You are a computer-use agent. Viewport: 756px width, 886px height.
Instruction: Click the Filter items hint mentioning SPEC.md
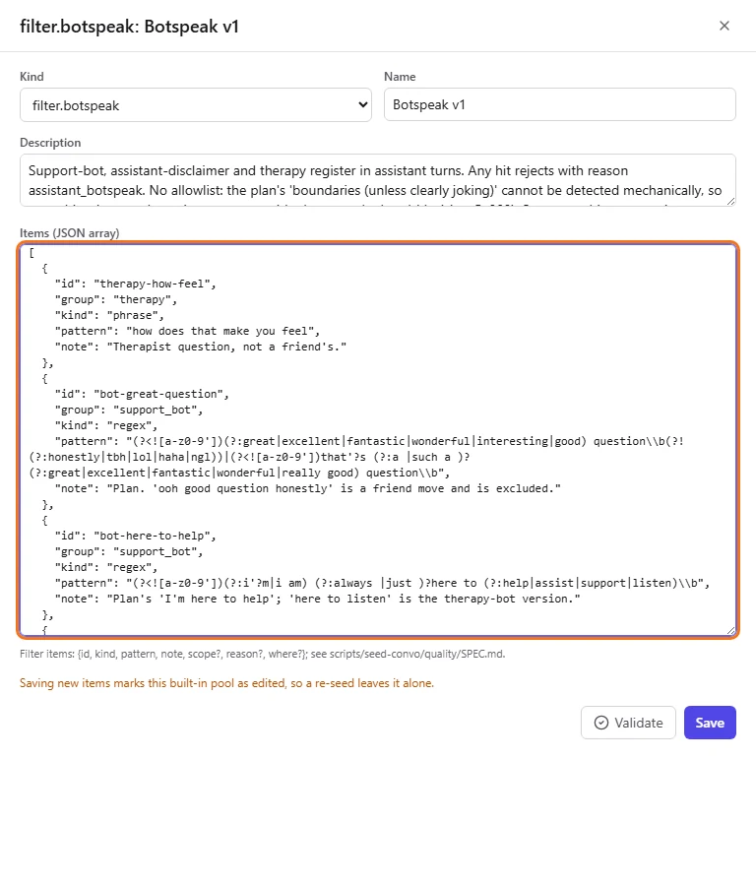point(262,654)
